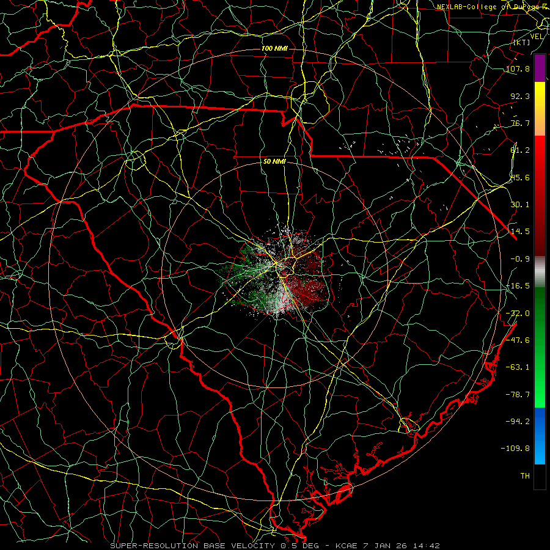Click the 76.7 legend value

coord(520,123)
